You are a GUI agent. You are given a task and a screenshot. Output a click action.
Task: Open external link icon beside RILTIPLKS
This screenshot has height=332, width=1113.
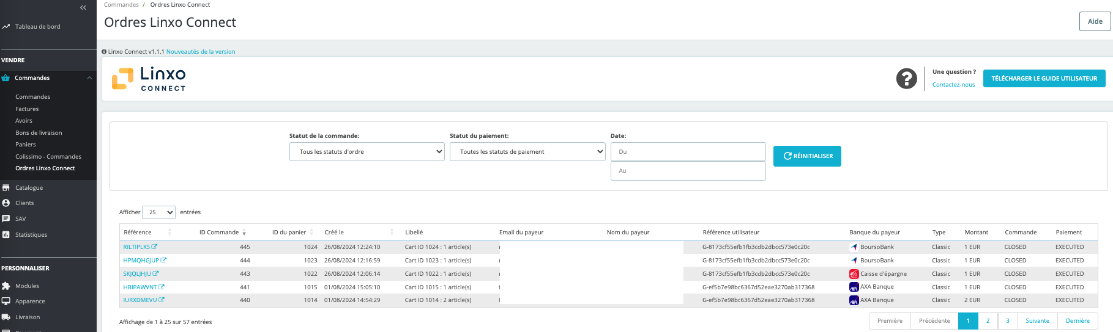pos(154,247)
